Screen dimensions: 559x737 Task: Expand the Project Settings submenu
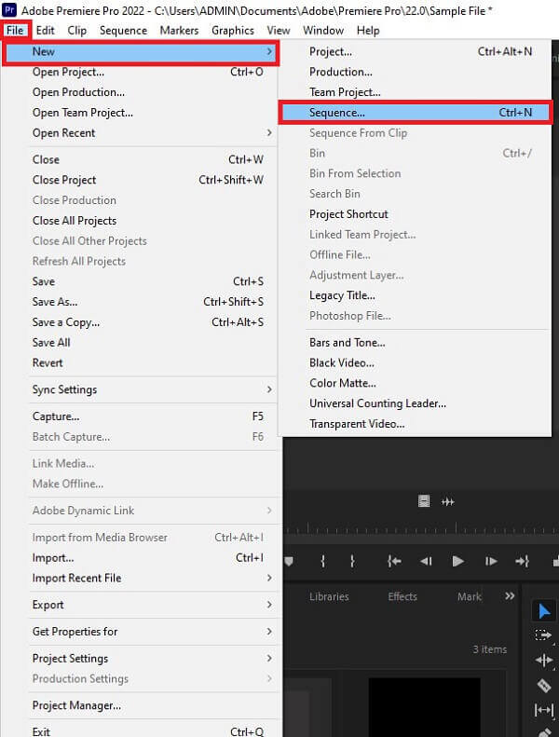pos(269,658)
